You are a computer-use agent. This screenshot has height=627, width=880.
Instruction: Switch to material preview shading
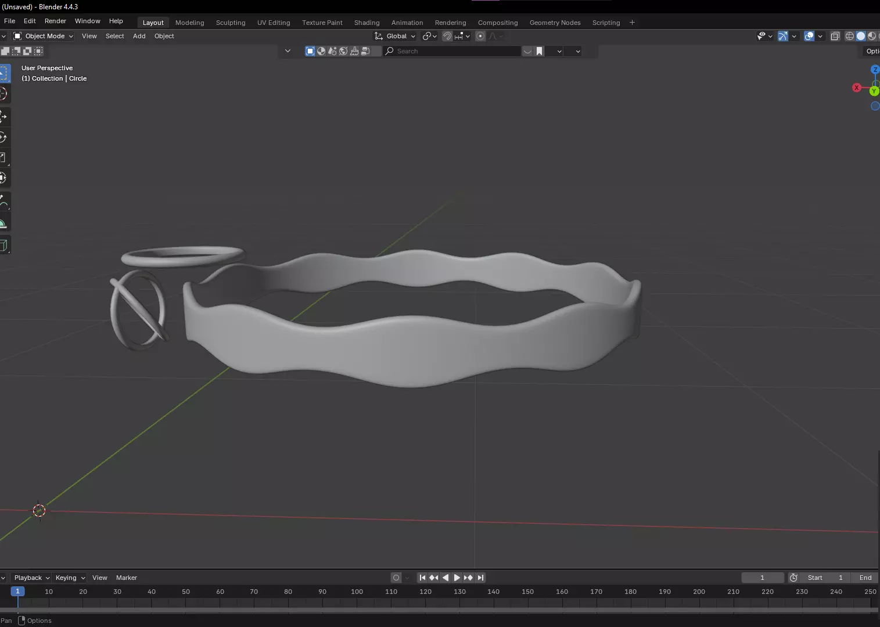coord(872,36)
